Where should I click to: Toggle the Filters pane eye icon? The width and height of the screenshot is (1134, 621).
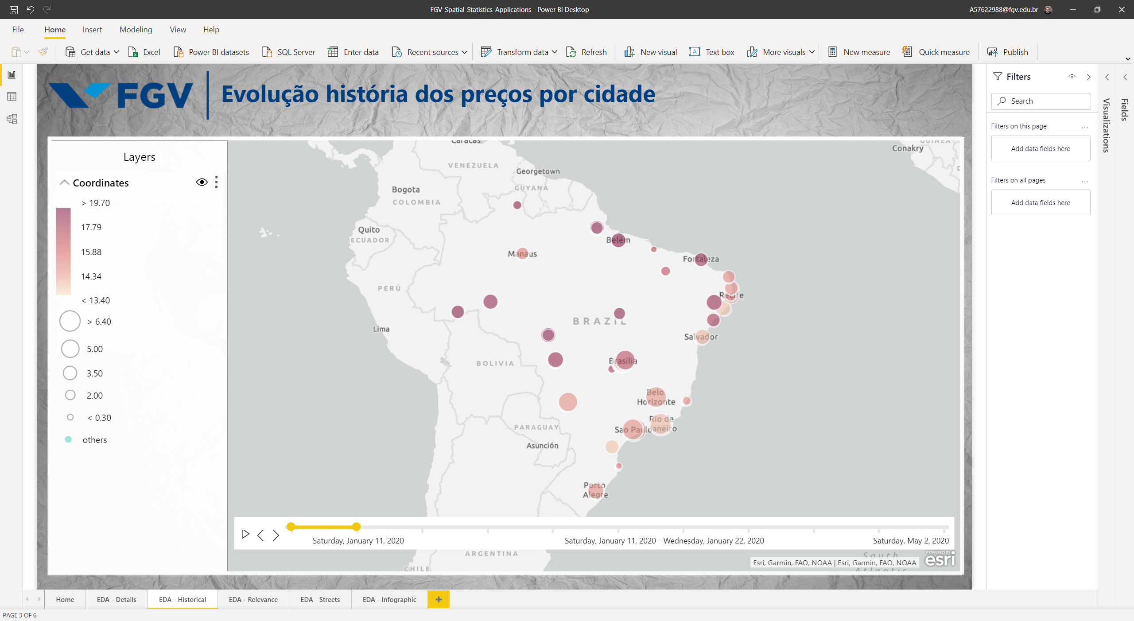[1072, 77]
